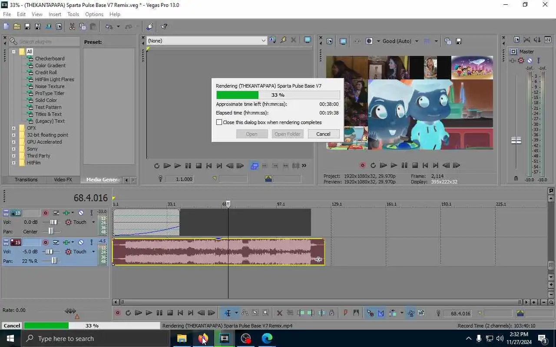
Task: Toggle Arm for Record on track 19
Action: [45, 242]
